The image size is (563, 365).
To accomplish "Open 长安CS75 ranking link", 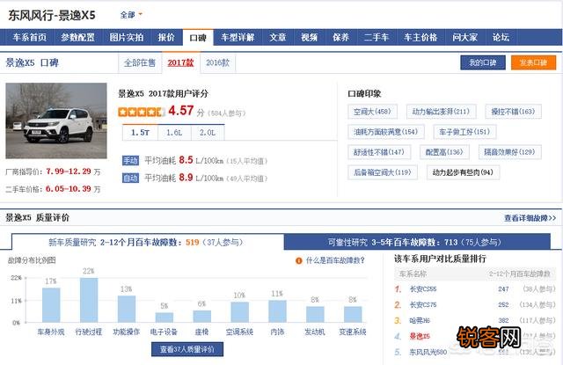I will tap(423, 304).
